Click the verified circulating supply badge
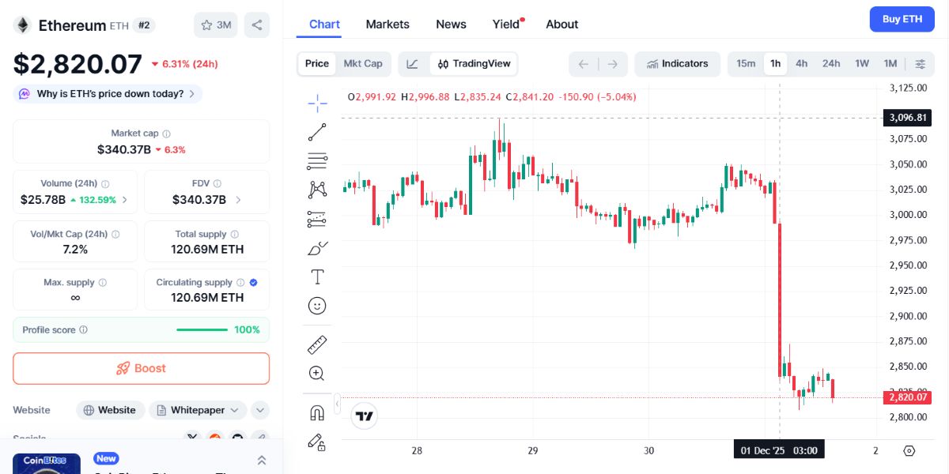 (253, 282)
